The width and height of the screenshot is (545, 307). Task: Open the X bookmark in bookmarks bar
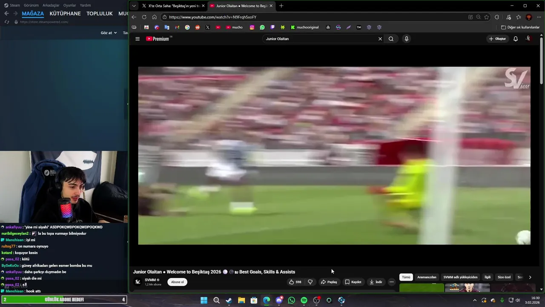coord(208,27)
